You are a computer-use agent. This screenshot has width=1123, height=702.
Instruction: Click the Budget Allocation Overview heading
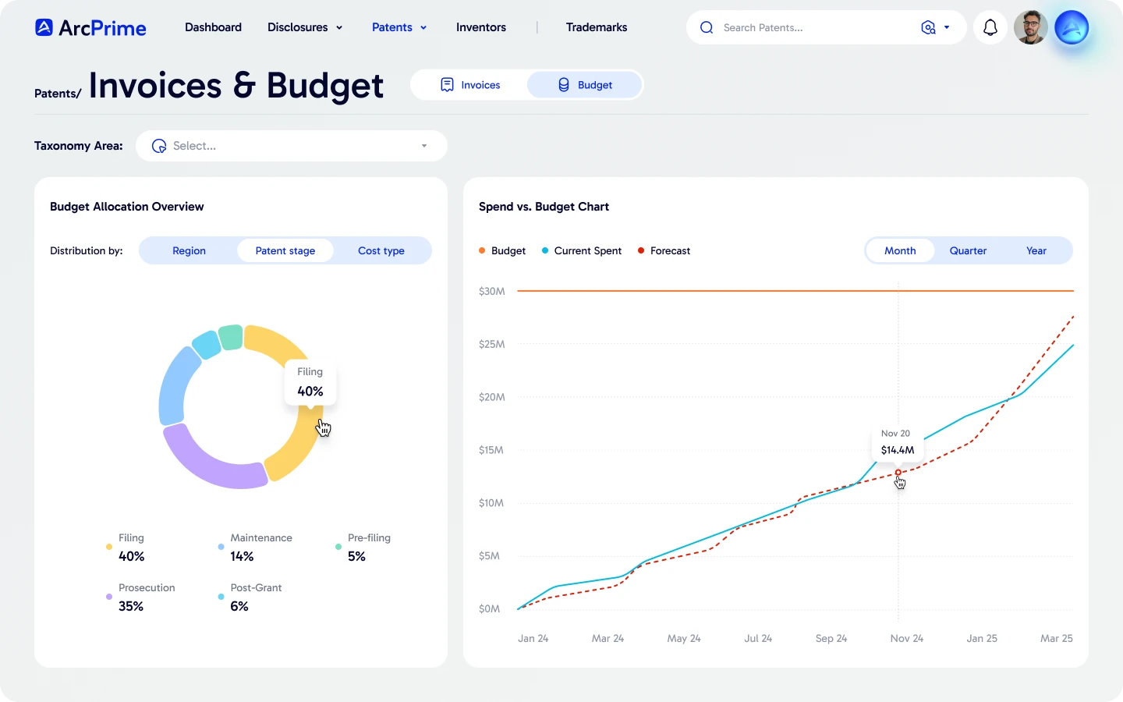coord(127,207)
